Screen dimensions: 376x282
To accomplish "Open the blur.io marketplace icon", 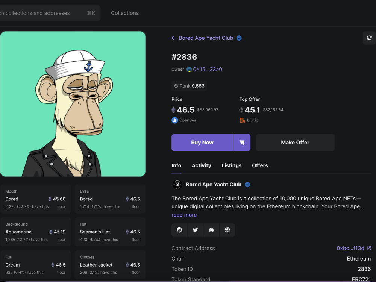I will pyautogui.click(x=243, y=120).
